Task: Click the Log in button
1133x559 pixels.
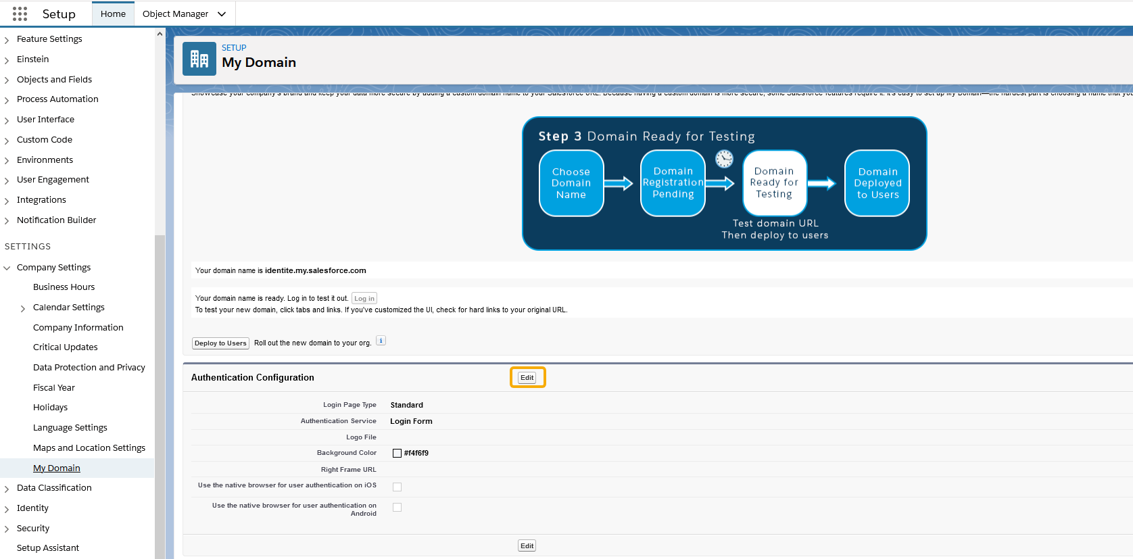Action: tap(364, 299)
